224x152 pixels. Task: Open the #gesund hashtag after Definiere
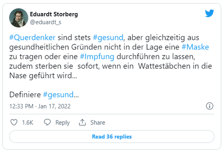[58, 94]
